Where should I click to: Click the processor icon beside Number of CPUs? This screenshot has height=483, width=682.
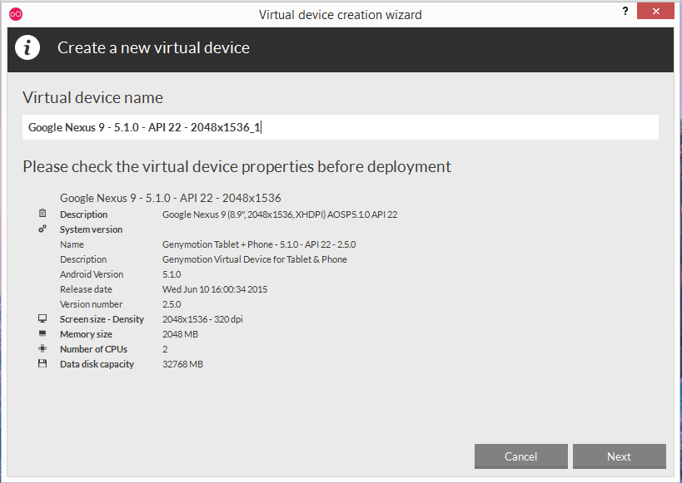tap(42, 349)
